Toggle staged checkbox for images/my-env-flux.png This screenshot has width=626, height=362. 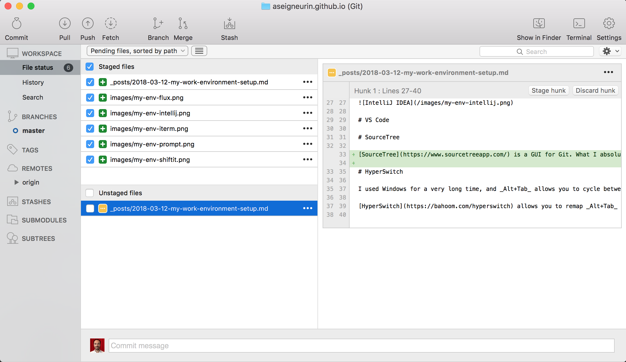(90, 97)
